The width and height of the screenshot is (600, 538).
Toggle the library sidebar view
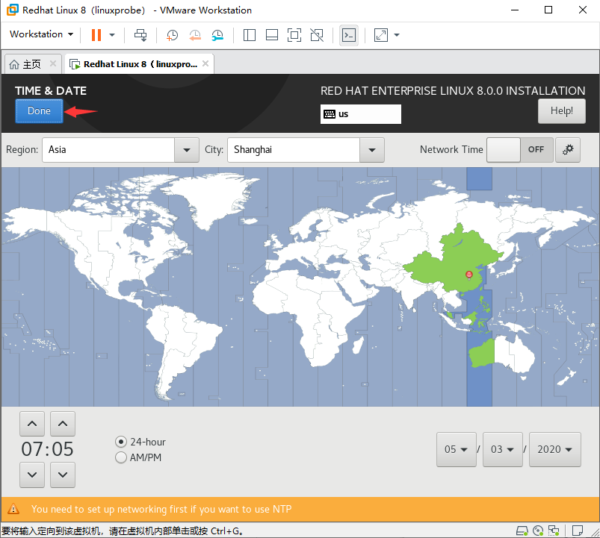(250, 35)
